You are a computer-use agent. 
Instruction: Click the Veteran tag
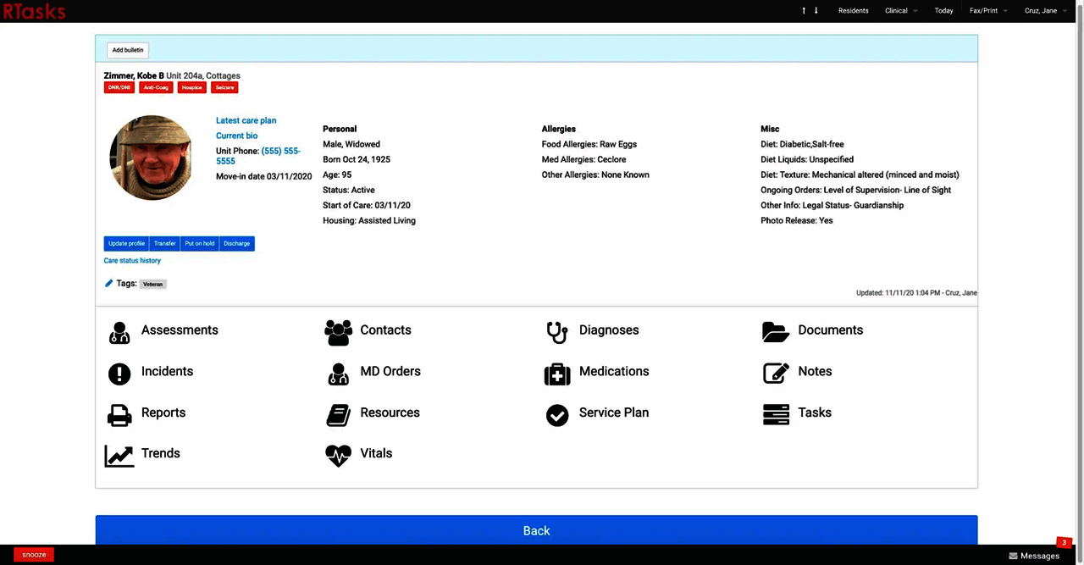point(152,284)
